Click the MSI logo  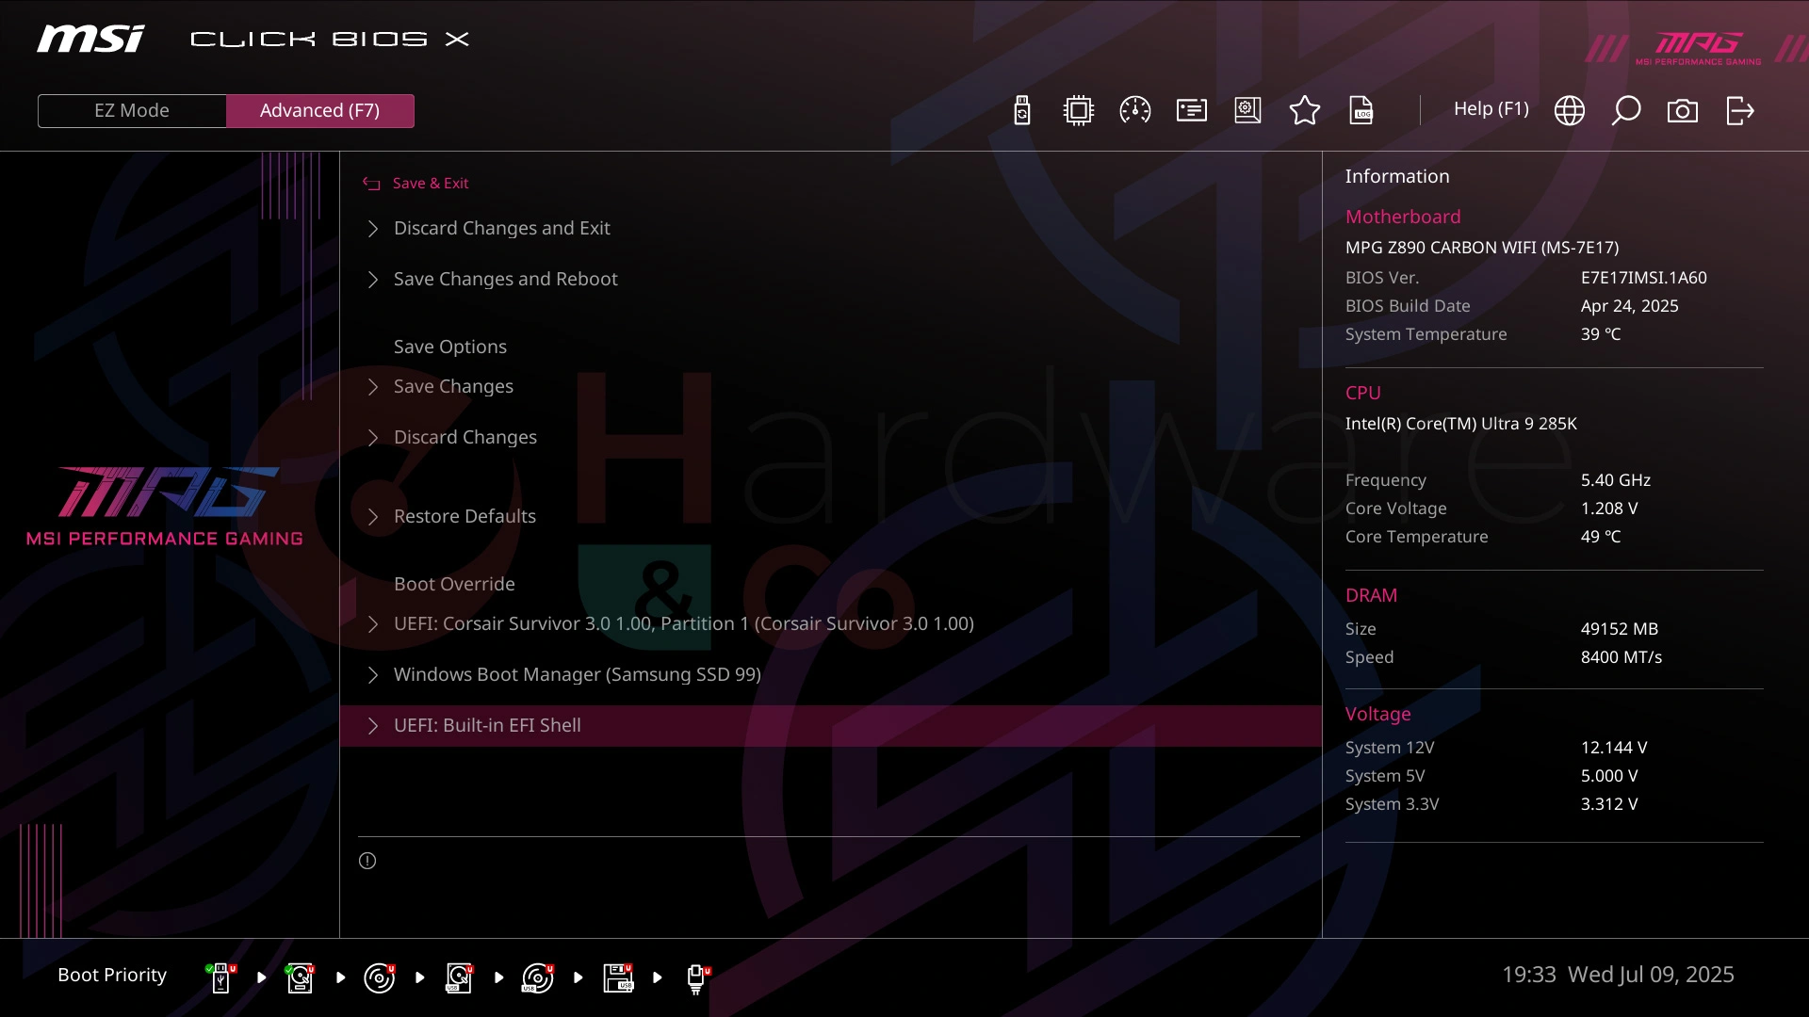coord(90,39)
